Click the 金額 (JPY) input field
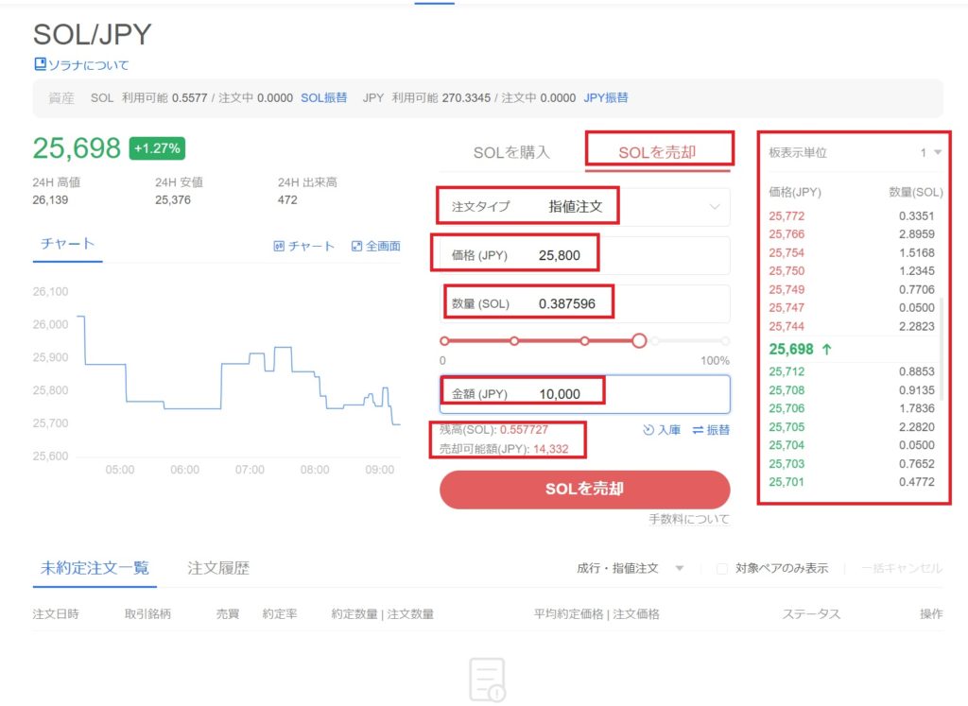 coord(584,394)
